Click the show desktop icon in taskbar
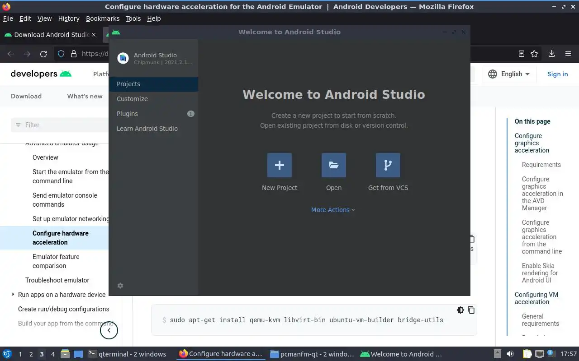579x361 pixels. point(78,354)
